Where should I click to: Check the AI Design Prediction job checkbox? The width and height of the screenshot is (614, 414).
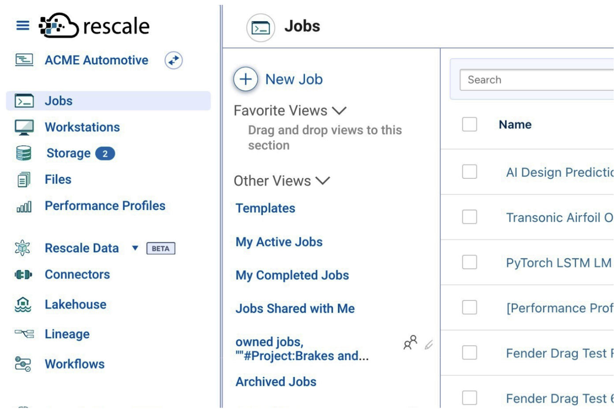coord(469,172)
